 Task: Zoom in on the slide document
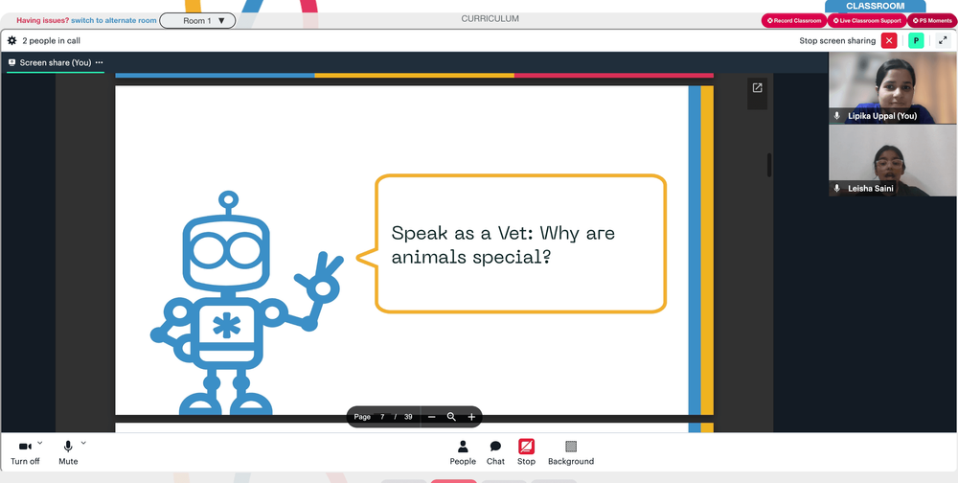[471, 417]
